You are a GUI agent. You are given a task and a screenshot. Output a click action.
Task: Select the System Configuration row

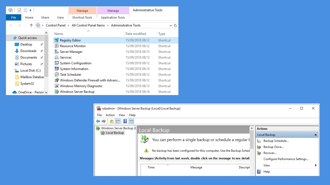(116, 63)
